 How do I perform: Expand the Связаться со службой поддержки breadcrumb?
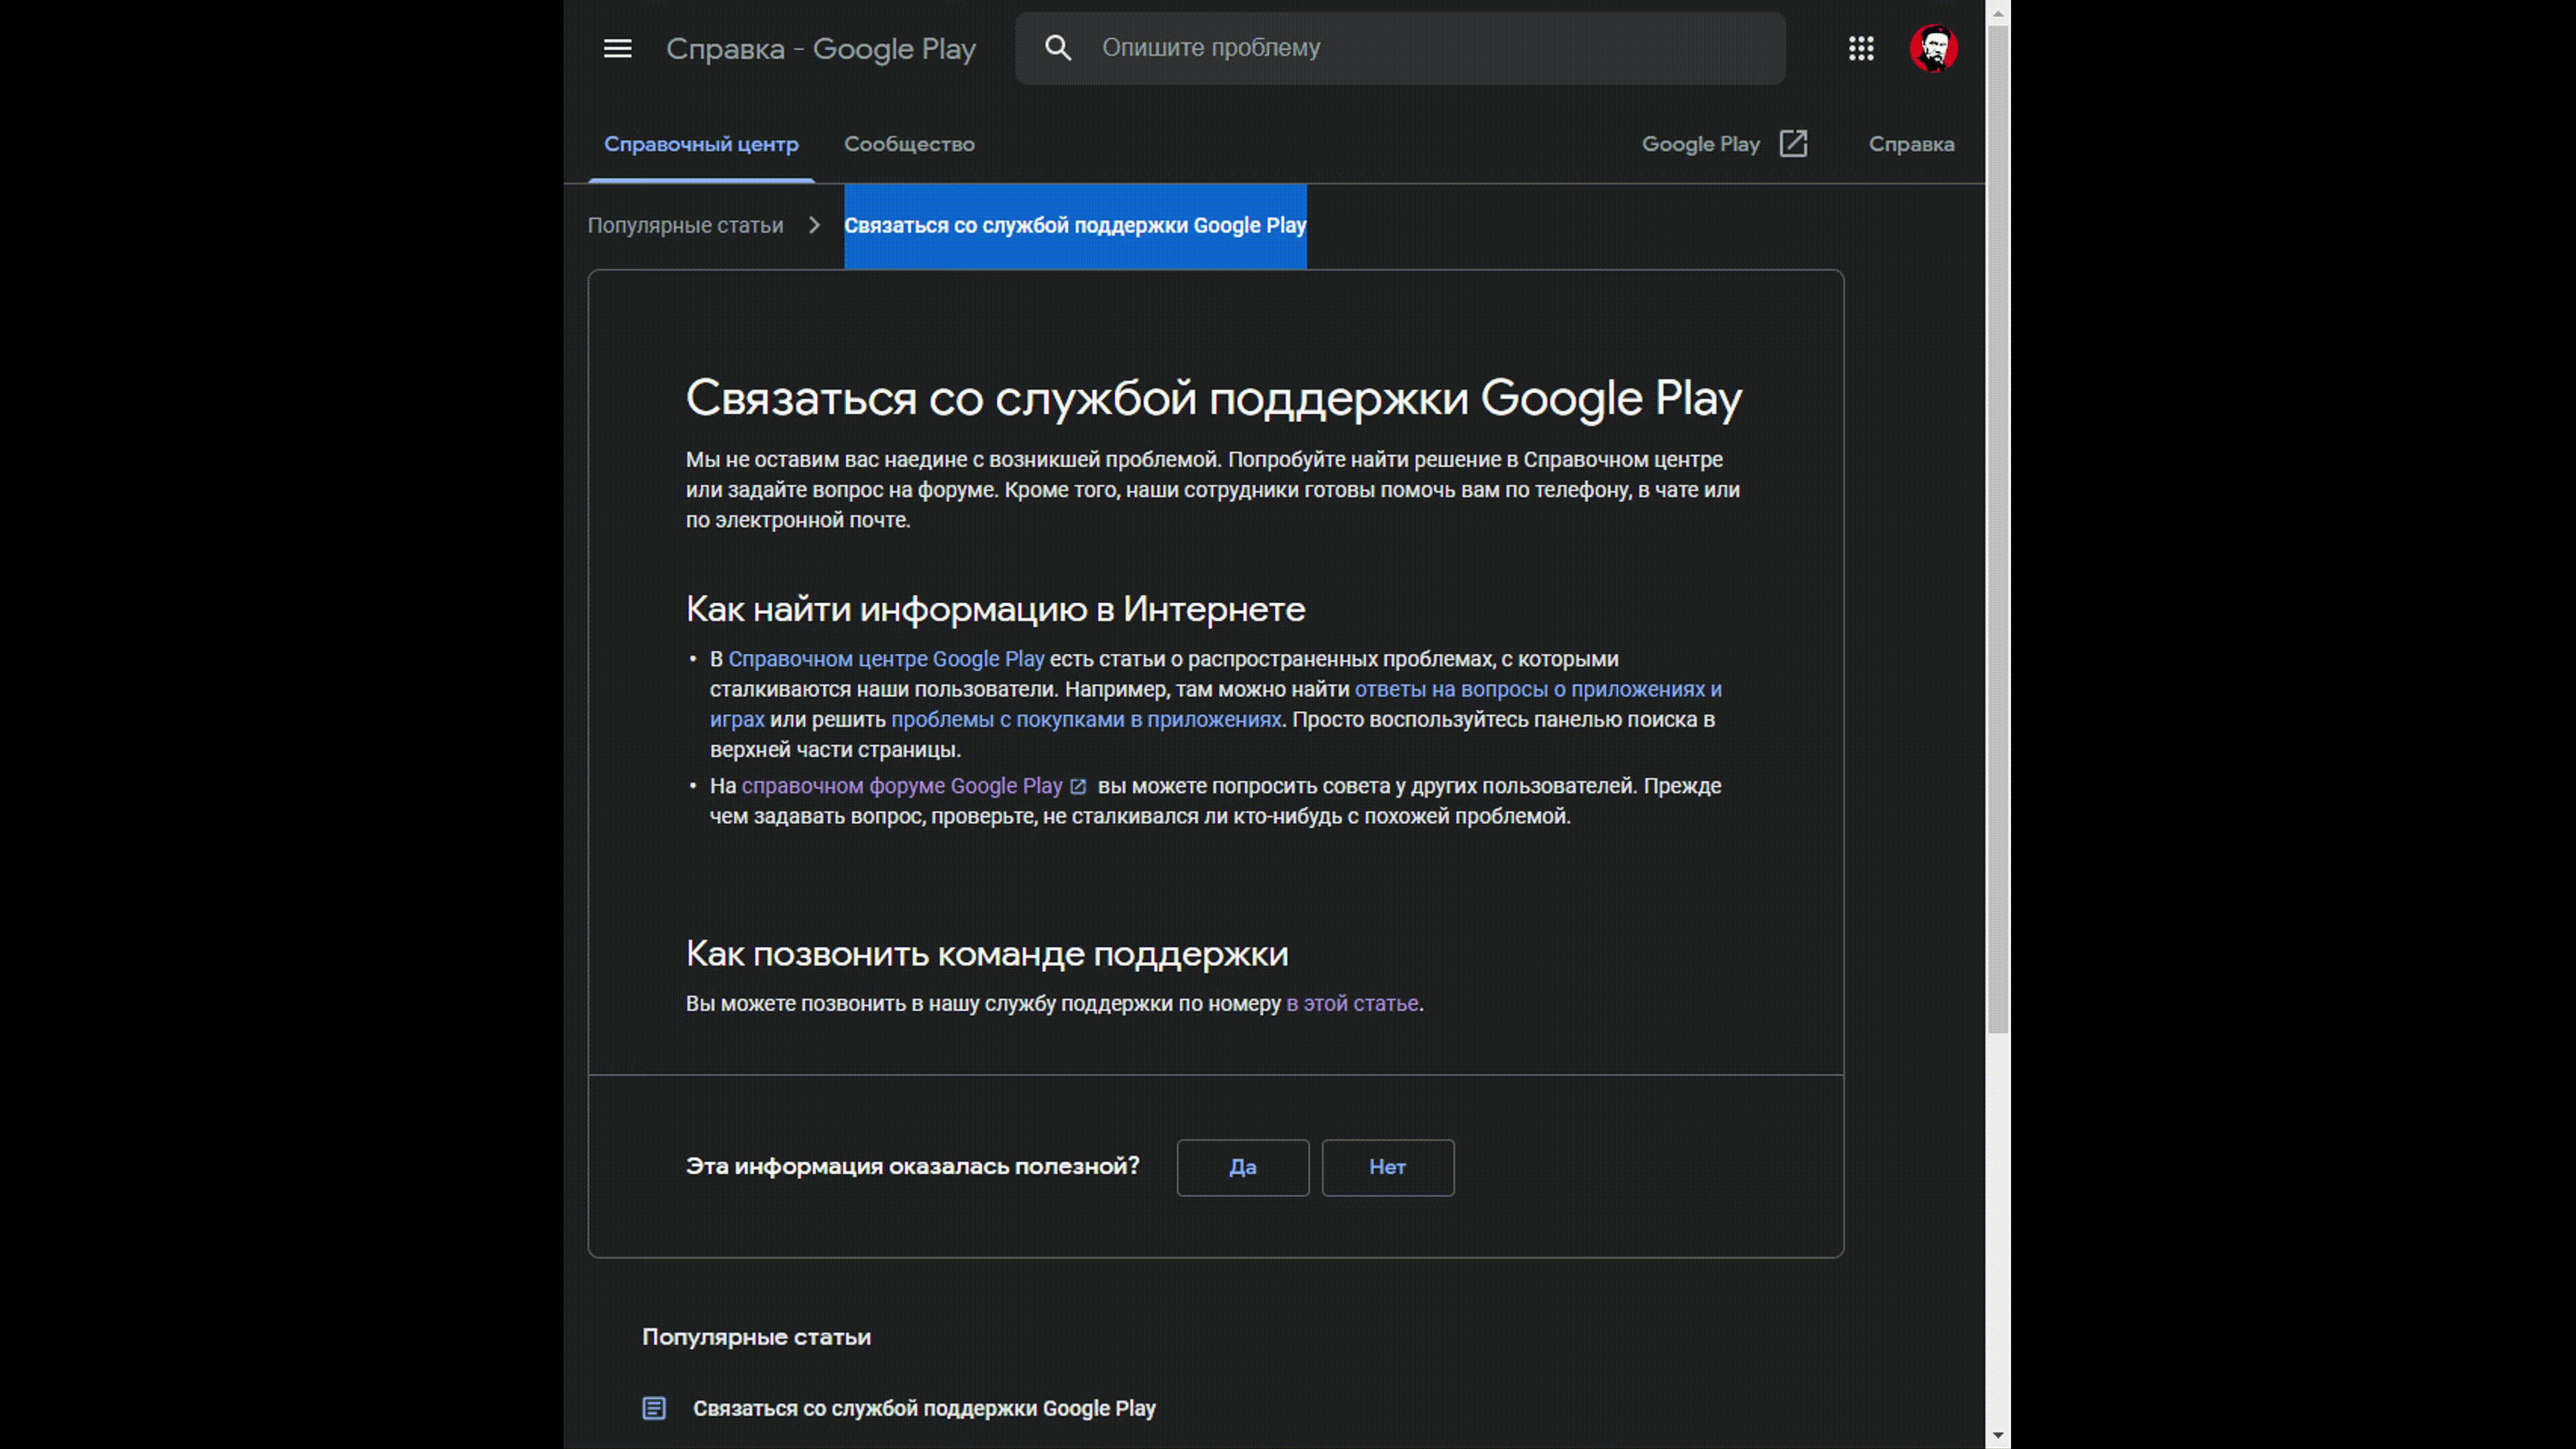[x=1074, y=225]
